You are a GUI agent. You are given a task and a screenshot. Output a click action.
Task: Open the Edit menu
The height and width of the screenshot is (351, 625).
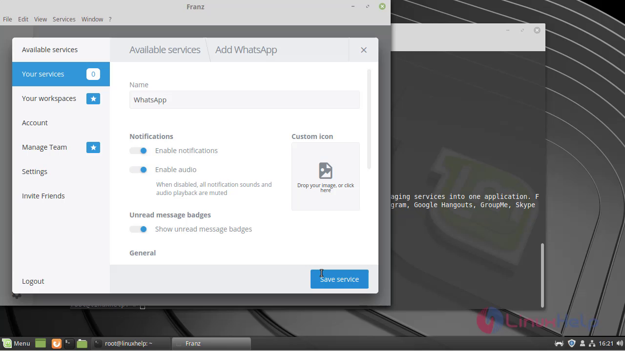pyautogui.click(x=23, y=19)
